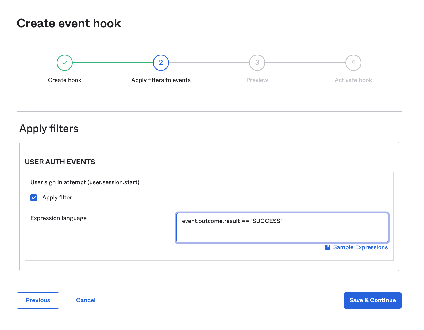Cancel the event hook creation
The image size is (424, 330).
click(x=86, y=300)
